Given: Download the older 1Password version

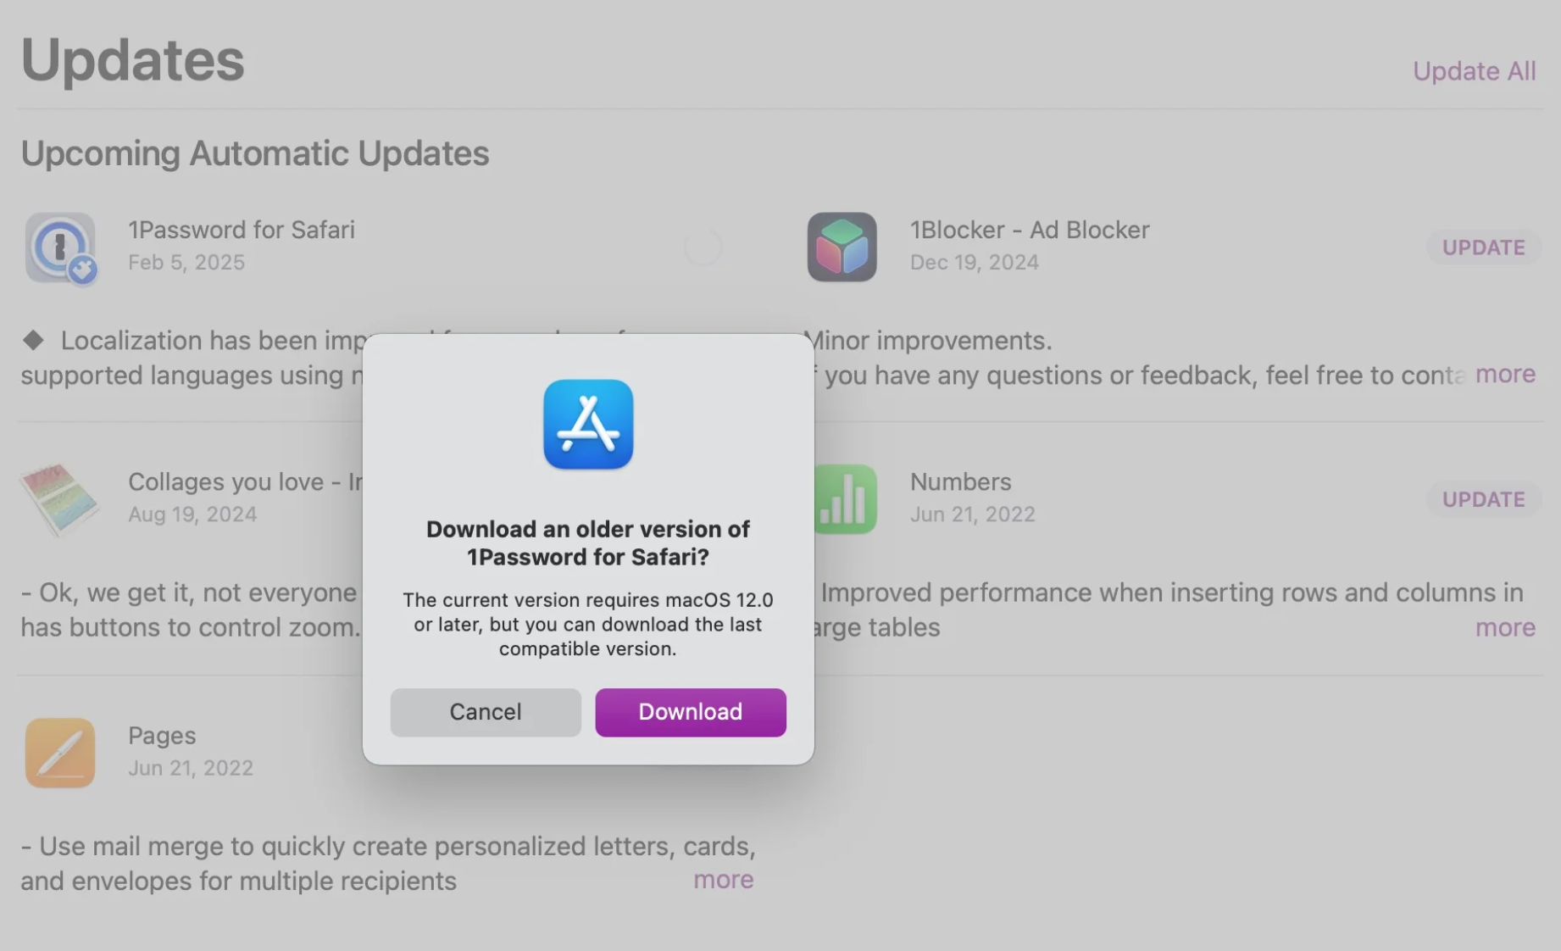Looking at the screenshot, I should (x=691, y=712).
